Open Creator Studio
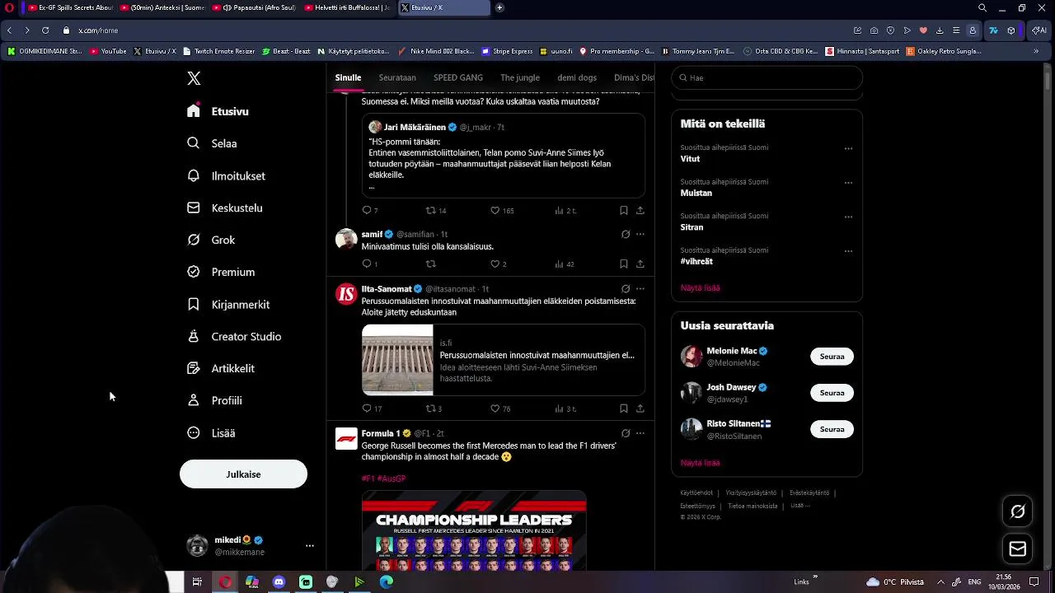This screenshot has height=593, width=1055. [234, 336]
